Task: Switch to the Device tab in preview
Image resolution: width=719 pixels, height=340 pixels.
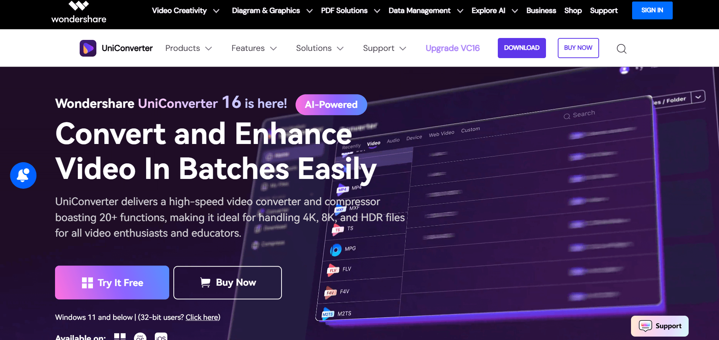Action: click(414, 138)
